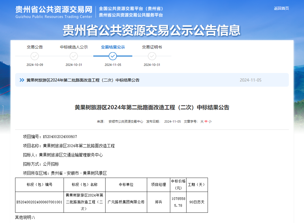Click the bid section number E5204002024000607001001 cell
Viewport: 304px width, 223px height.
pos(39,202)
